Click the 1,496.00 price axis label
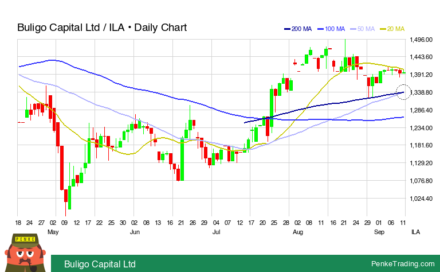The image size is (440, 272). click(421, 40)
